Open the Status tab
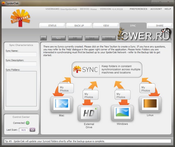Screen dimensions: 175x147 point(52,26)
